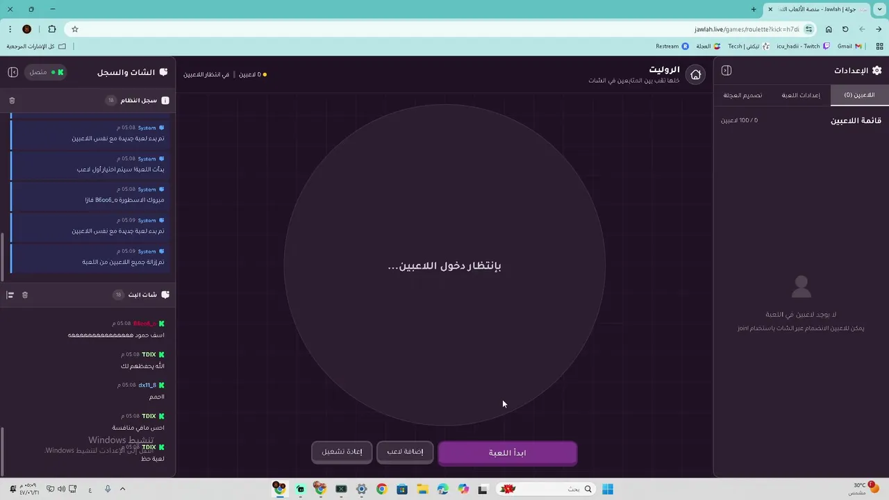
Task: Open a new browser tab
Action: point(754,9)
